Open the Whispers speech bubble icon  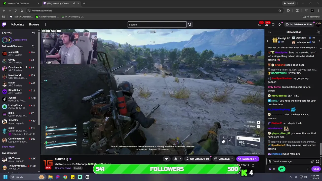pos(273,24)
